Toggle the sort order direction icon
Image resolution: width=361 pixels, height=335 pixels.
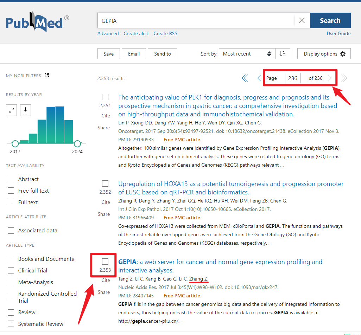[283, 54]
